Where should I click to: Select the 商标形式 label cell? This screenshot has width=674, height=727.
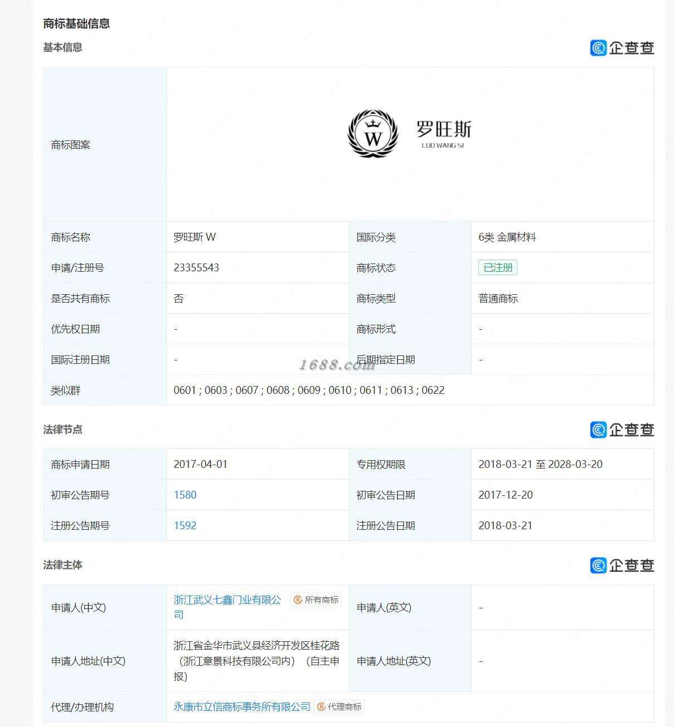click(x=410, y=329)
